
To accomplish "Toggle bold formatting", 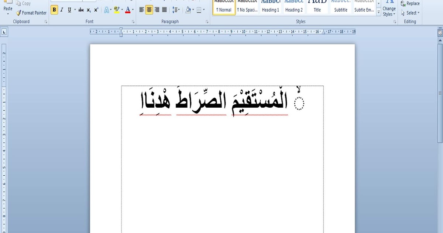I will point(54,10).
